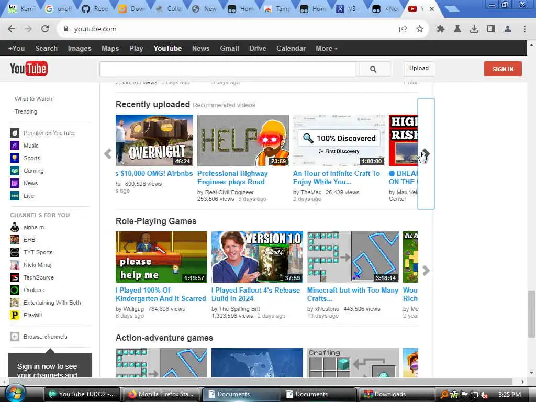536x402 pixels.
Task: Open browser downloads icon
Action: point(474,29)
